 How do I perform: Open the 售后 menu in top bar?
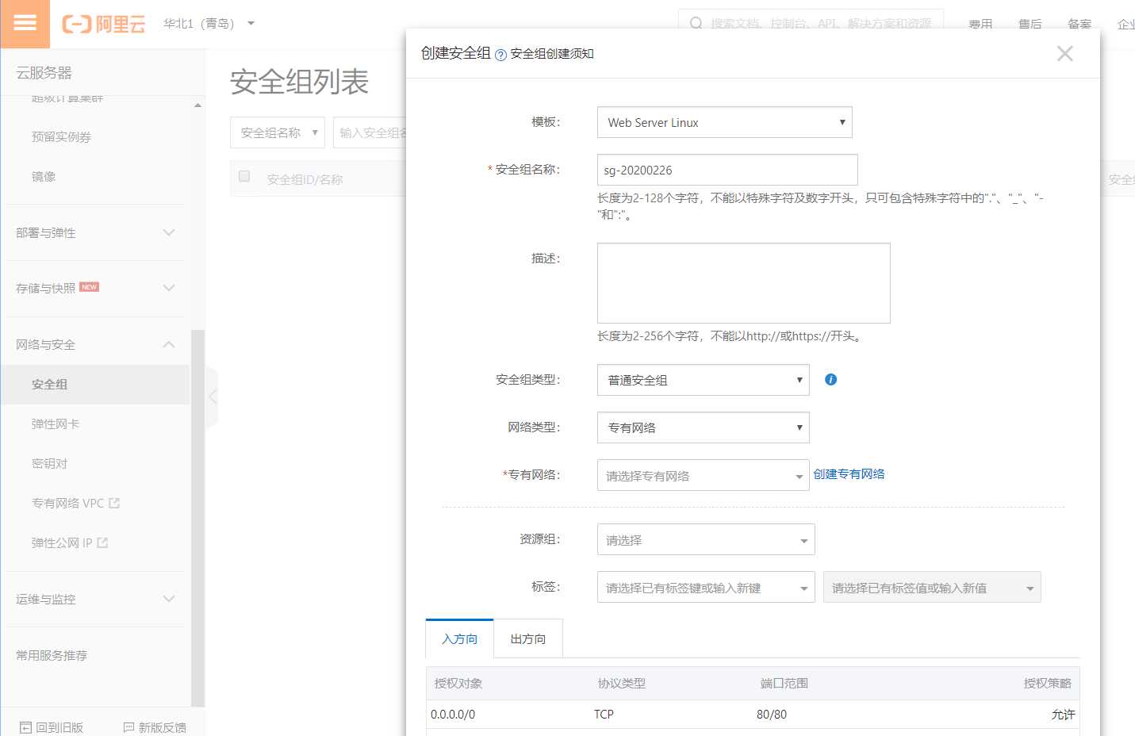pyautogui.click(x=1030, y=24)
